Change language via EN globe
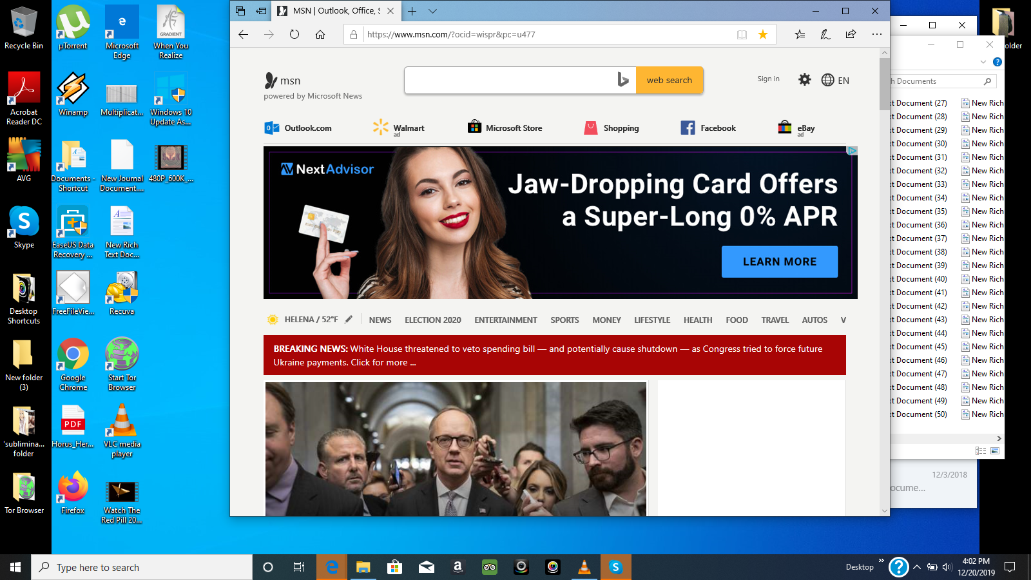Screen dimensions: 1031x580 [835, 80]
